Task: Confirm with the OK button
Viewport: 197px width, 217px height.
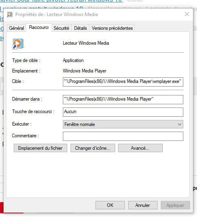Action: point(110,205)
